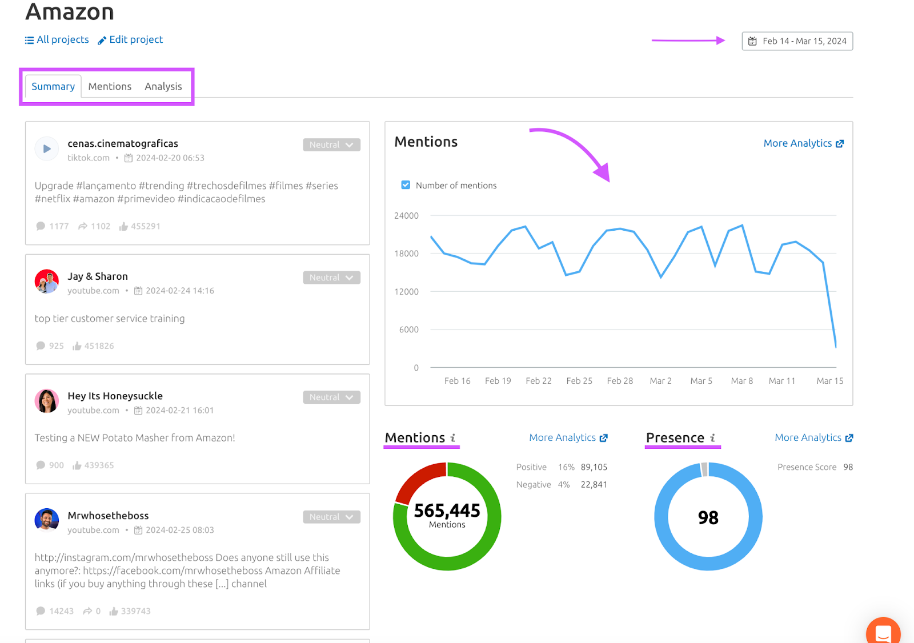
Task: Click the play icon for cenas.cinematograficas
Action: (x=47, y=149)
